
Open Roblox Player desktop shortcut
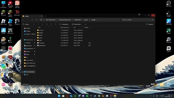pyautogui.click(x=4, y=22)
